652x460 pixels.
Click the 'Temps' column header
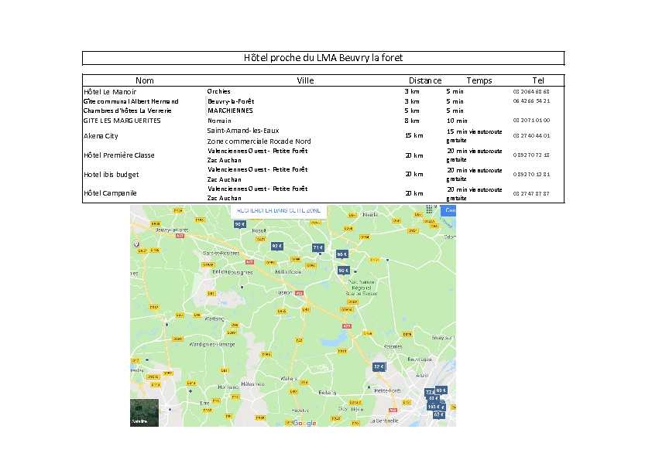[479, 80]
